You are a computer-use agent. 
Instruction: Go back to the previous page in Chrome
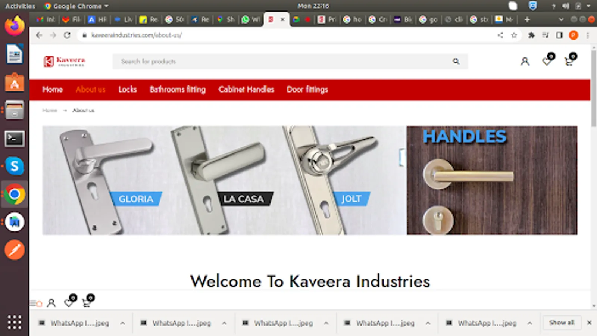click(x=39, y=35)
